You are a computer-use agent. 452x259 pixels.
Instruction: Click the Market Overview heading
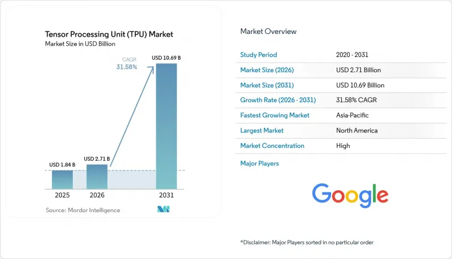pos(268,32)
